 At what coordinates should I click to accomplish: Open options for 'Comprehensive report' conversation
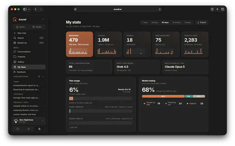point(43,85)
